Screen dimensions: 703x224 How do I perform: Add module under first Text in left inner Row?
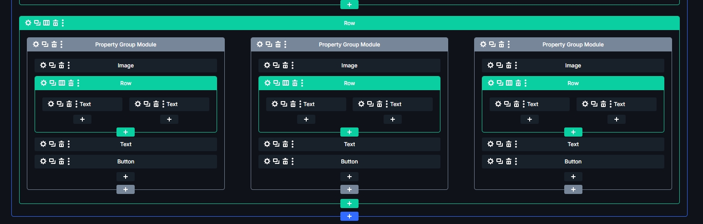coord(82,119)
